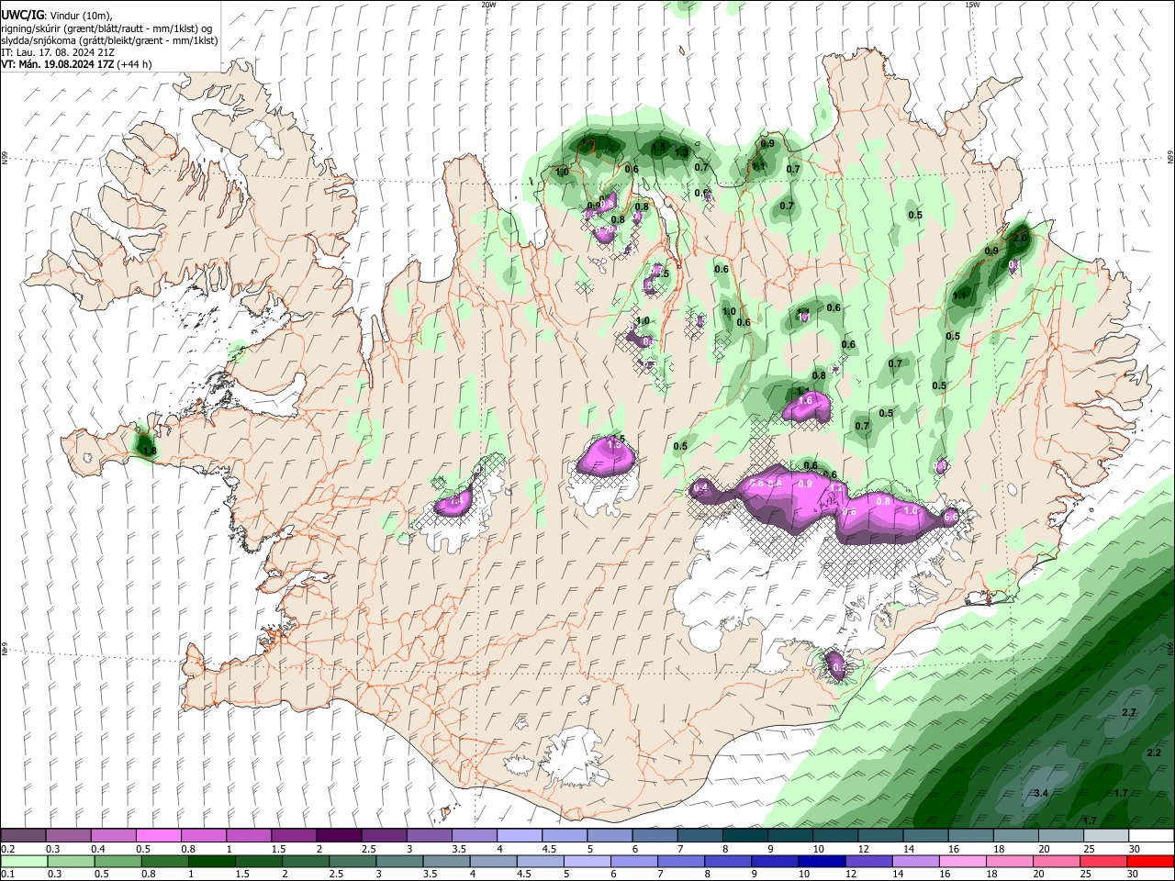Click the '2.7' precipitation value offshore

(x=1129, y=712)
